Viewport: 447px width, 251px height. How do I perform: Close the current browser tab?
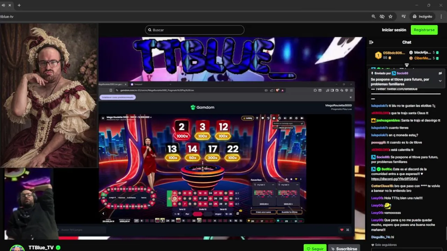click(9, 5)
